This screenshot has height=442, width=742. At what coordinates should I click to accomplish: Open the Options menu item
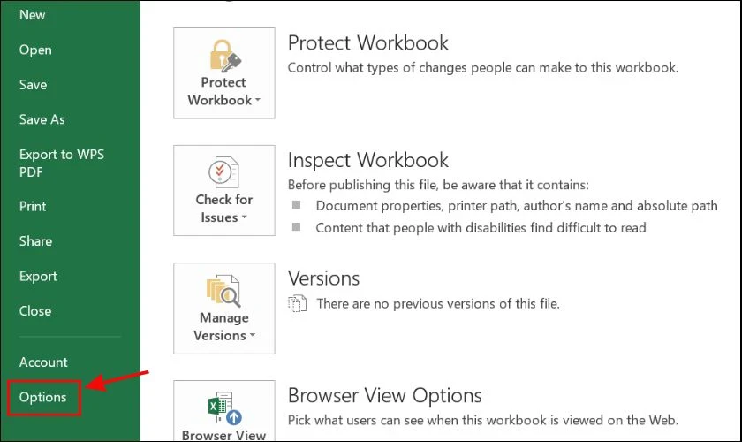coord(42,398)
